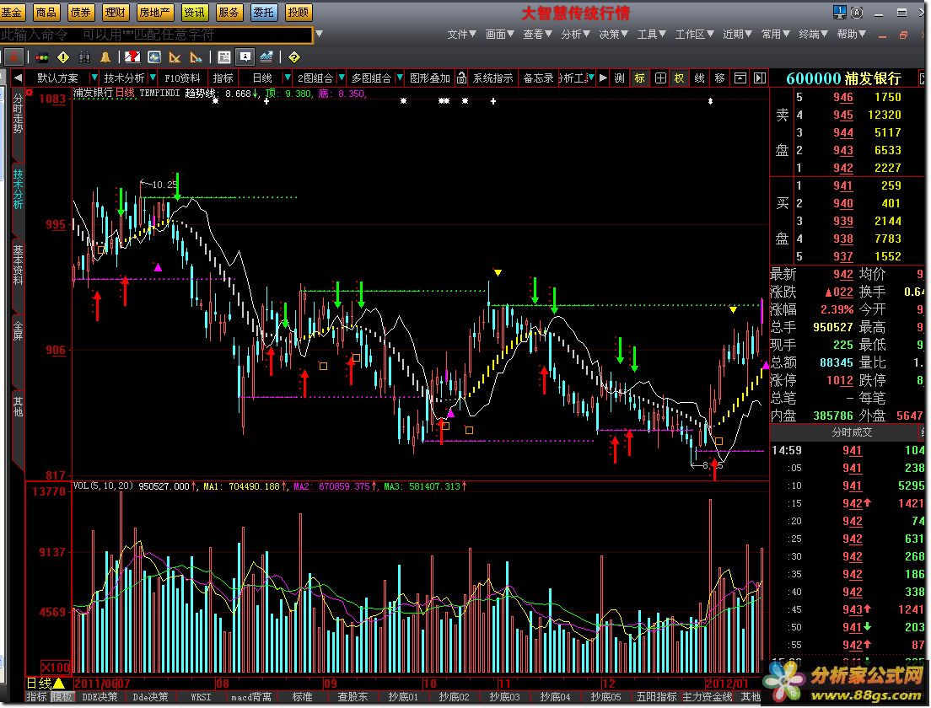931x708 pixels.
Task: Click the 基金 top button
Action: pyautogui.click(x=11, y=12)
